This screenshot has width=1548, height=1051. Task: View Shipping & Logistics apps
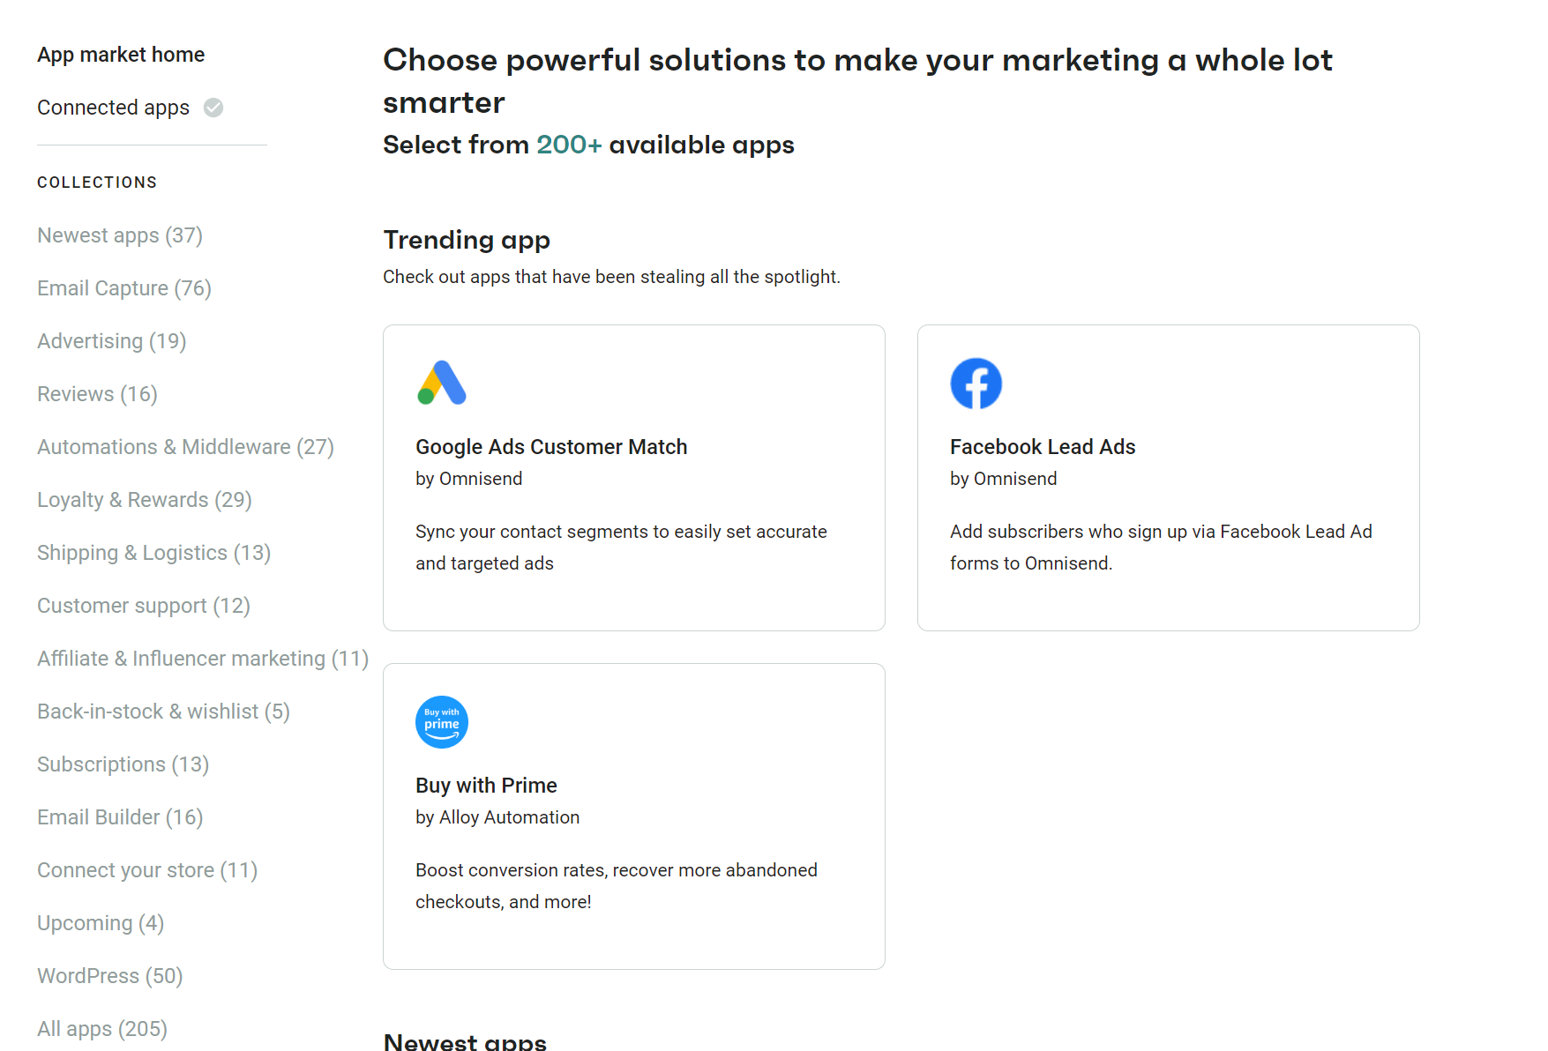tap(153, 553)
